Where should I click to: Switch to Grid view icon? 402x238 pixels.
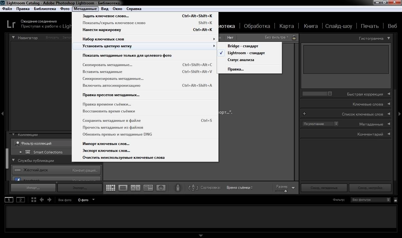[111, 188]
